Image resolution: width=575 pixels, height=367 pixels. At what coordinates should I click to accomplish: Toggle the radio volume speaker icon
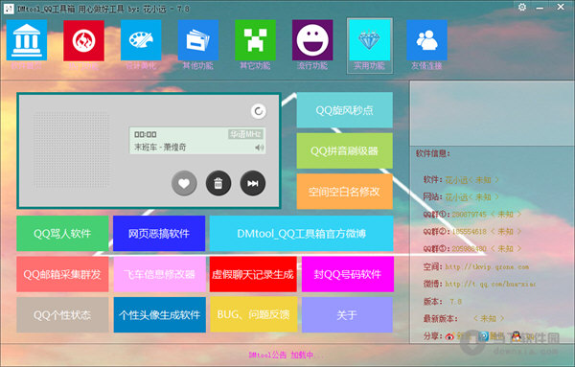pos(260,148)
